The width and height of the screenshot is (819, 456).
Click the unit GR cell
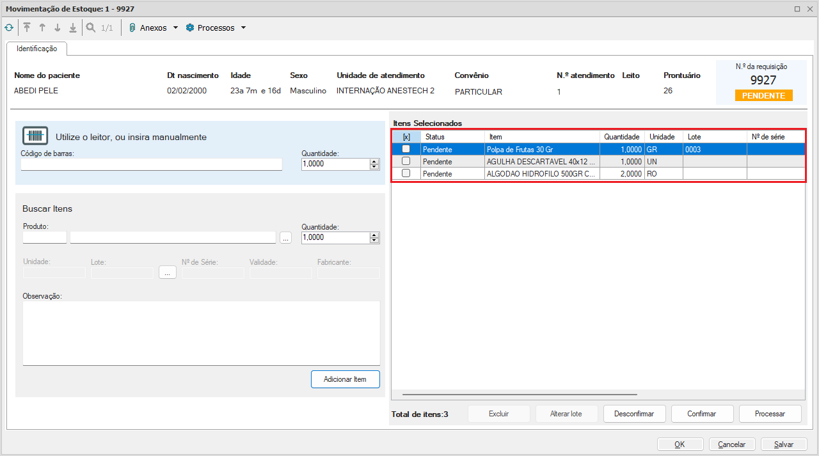pyautogui.click(x=664, y=149)
